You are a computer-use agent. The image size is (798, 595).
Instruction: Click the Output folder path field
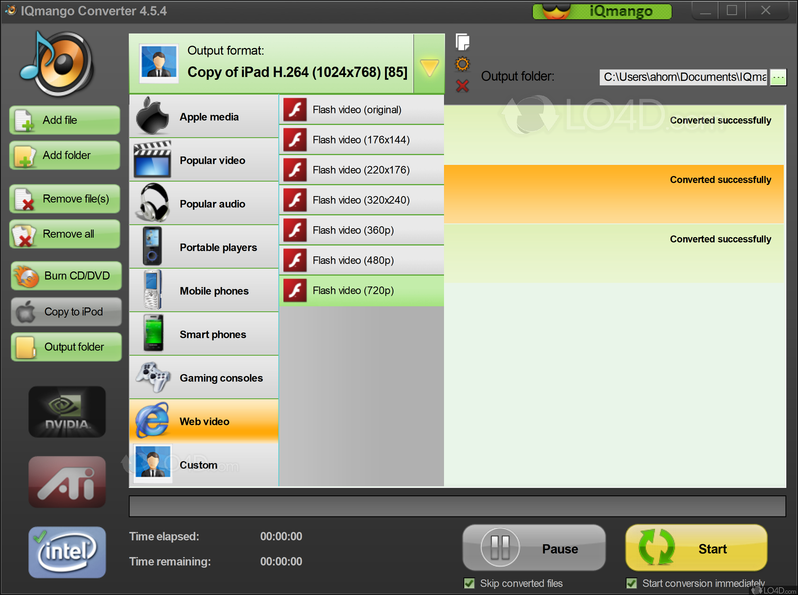tap(683, 77)
